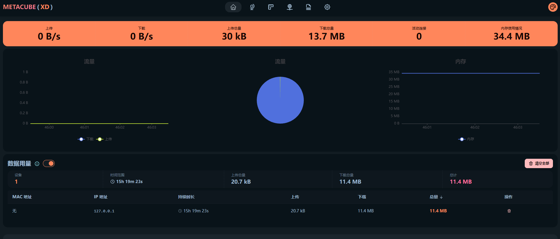
Task: Toggle 下载 series in traffic chart legend
Action: point(86,139)
